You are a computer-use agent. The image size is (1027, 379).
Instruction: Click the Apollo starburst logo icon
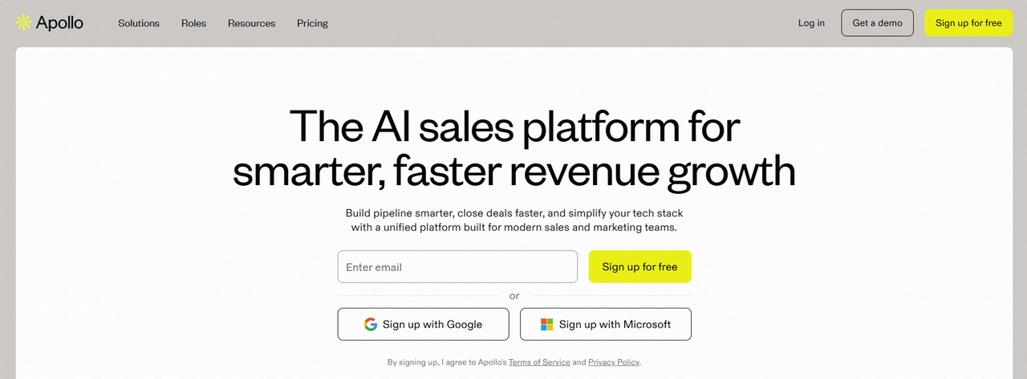[23, 22]
